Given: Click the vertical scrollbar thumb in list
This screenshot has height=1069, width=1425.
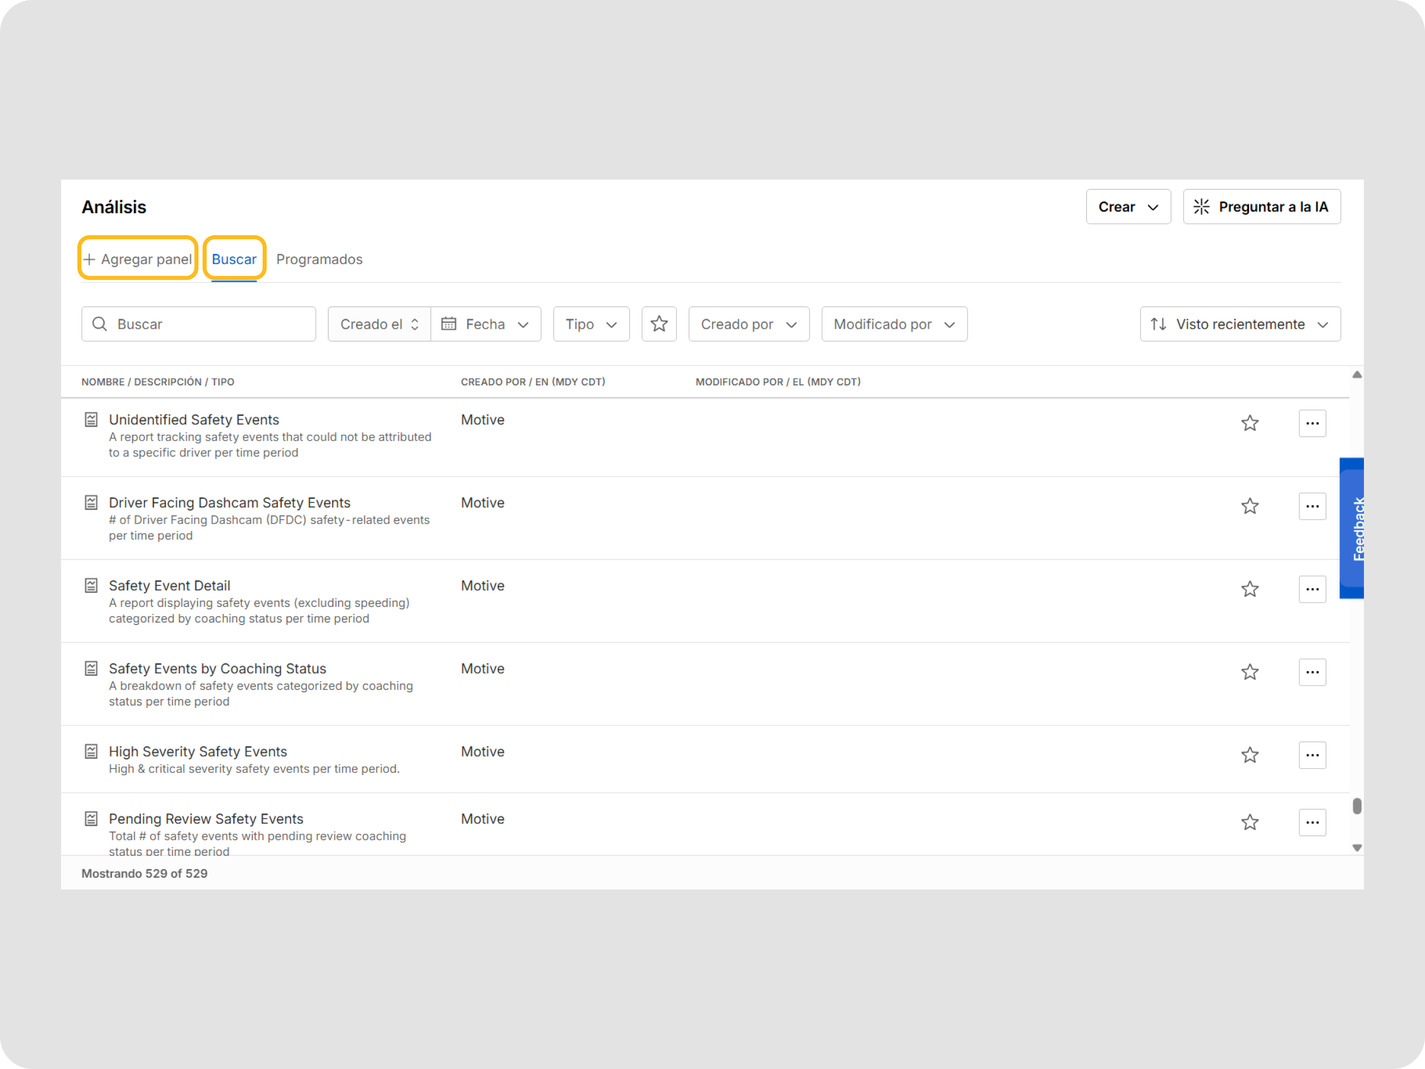Looking at the screenshot, I should pos(1357,806).
